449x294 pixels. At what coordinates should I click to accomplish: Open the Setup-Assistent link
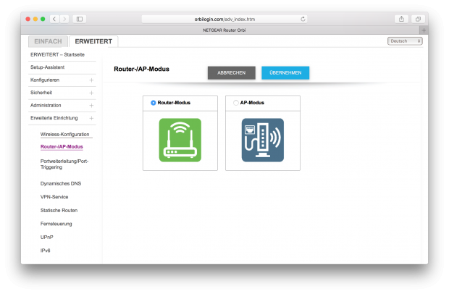[48, 67]
